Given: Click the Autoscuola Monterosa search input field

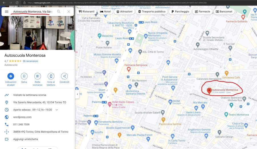Looking at the screenshot, I should coord(33,12).
